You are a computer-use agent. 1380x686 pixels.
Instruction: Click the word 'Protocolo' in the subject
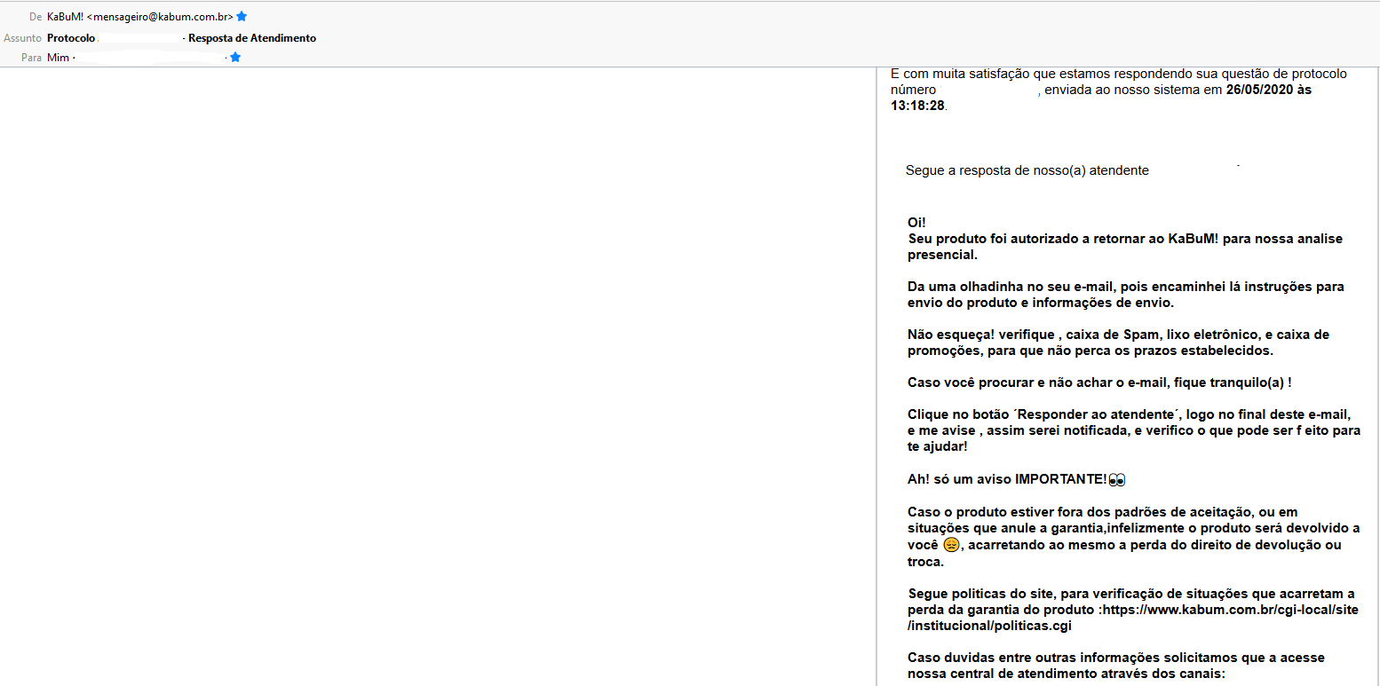pos(71,38)
